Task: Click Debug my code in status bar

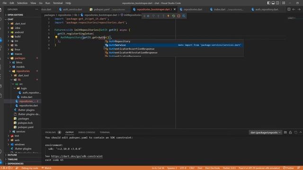Action: tap(30, 168)
